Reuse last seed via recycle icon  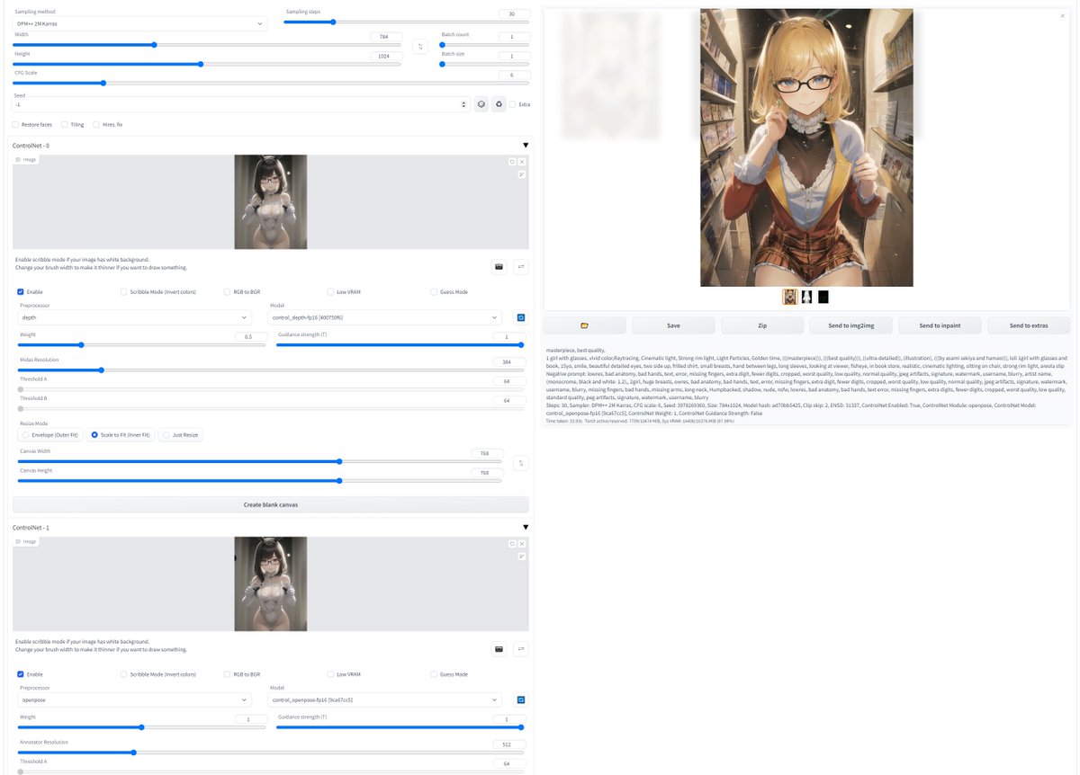[x=499, y=104]
